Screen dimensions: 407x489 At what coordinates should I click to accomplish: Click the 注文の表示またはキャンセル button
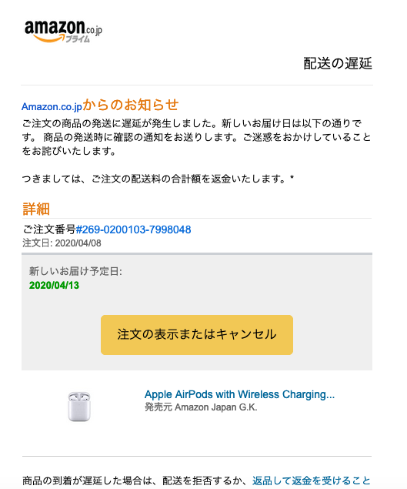(197, 335)
